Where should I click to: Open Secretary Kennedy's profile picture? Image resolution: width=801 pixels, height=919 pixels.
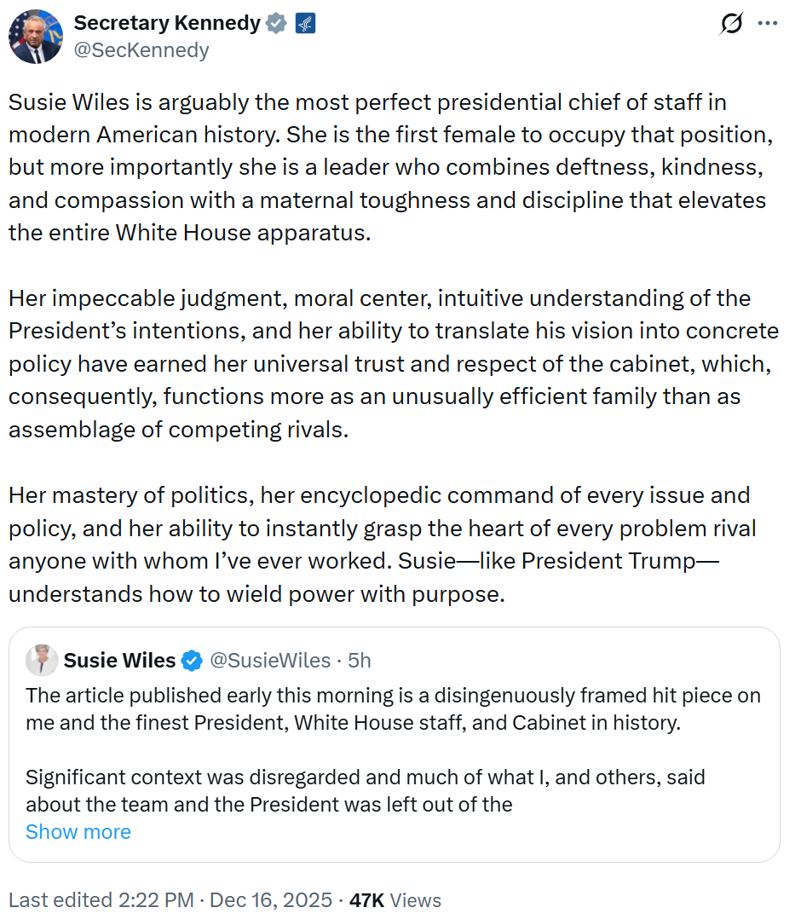click(x=36, y=37)
